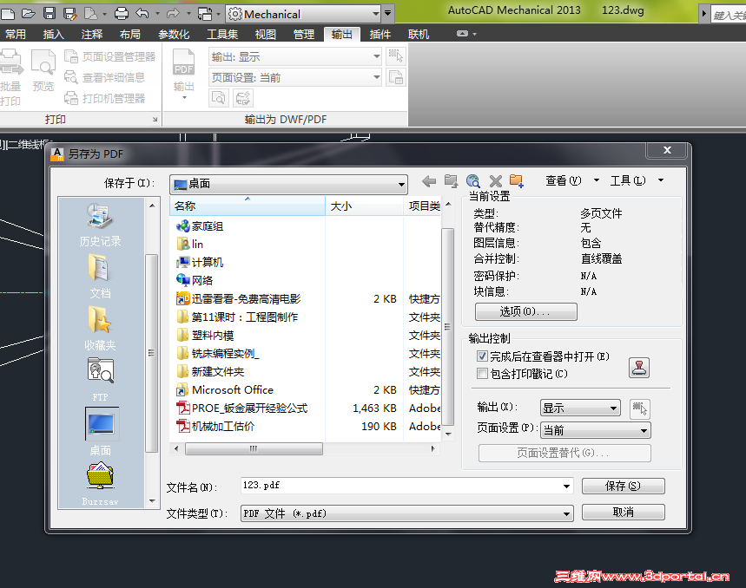Click the 批量打印 batch plot icon
Screen dimensions: 746x588
coord(11,77)
